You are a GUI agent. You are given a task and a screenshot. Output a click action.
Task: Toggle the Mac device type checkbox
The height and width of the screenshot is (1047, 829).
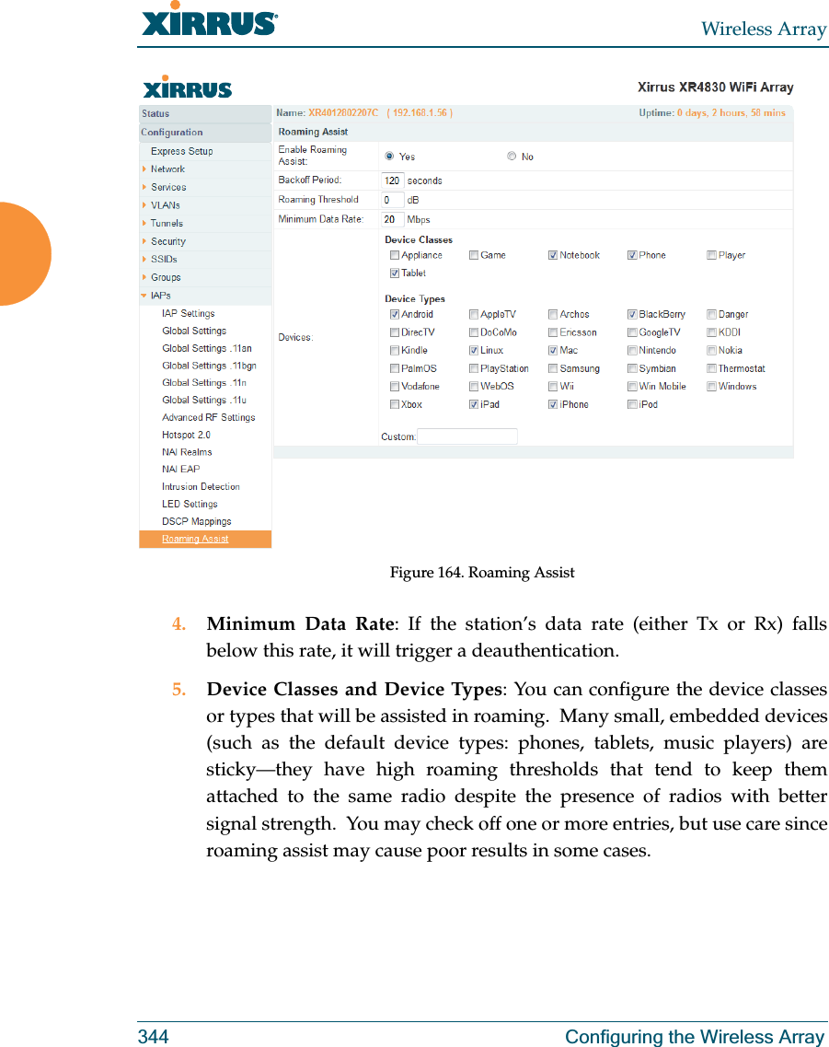553,351
